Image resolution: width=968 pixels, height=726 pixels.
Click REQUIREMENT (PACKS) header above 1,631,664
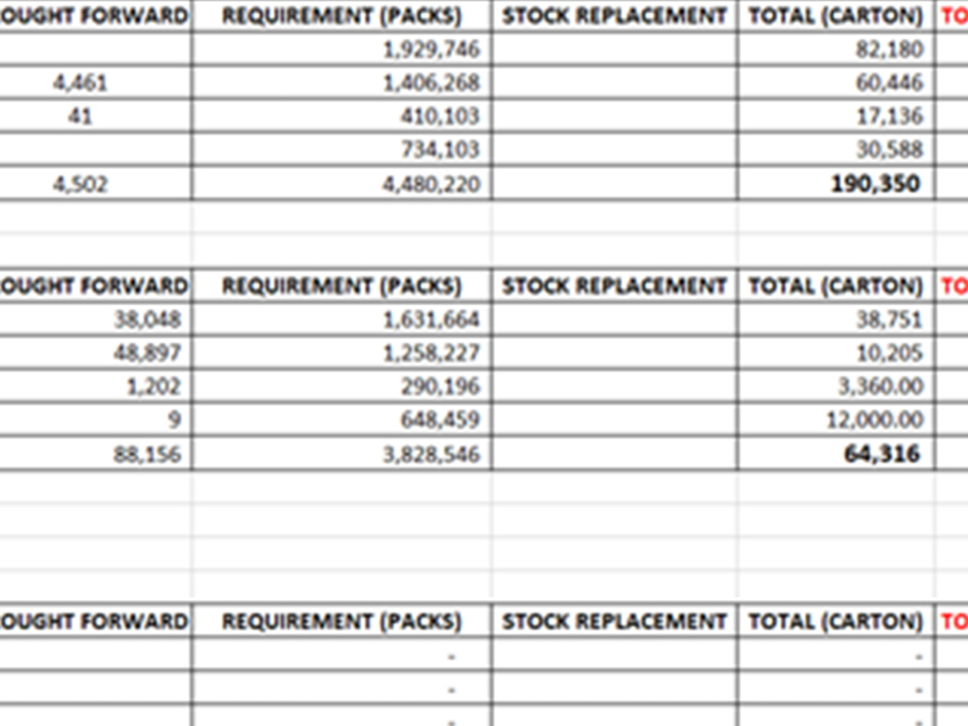[342, 286]
